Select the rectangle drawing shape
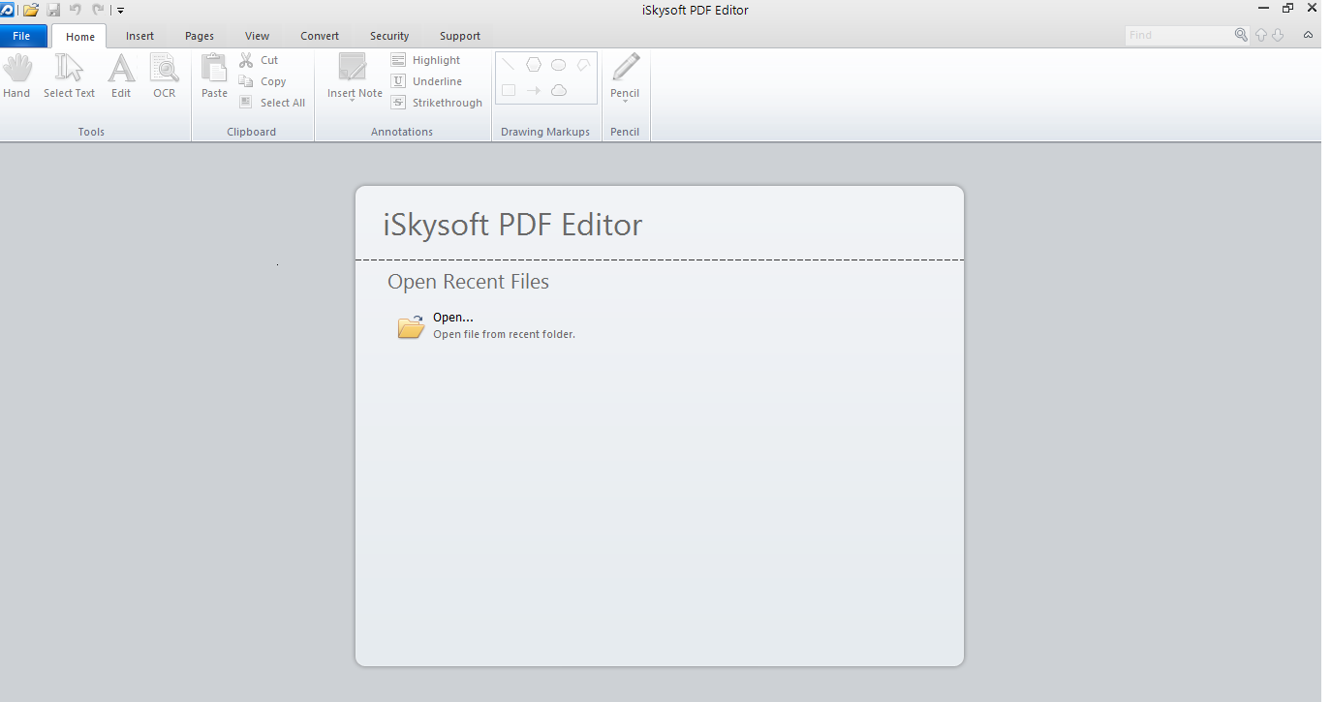Image resolution: width=1331 pixels, height=702 pixels. tap(509, 90)
